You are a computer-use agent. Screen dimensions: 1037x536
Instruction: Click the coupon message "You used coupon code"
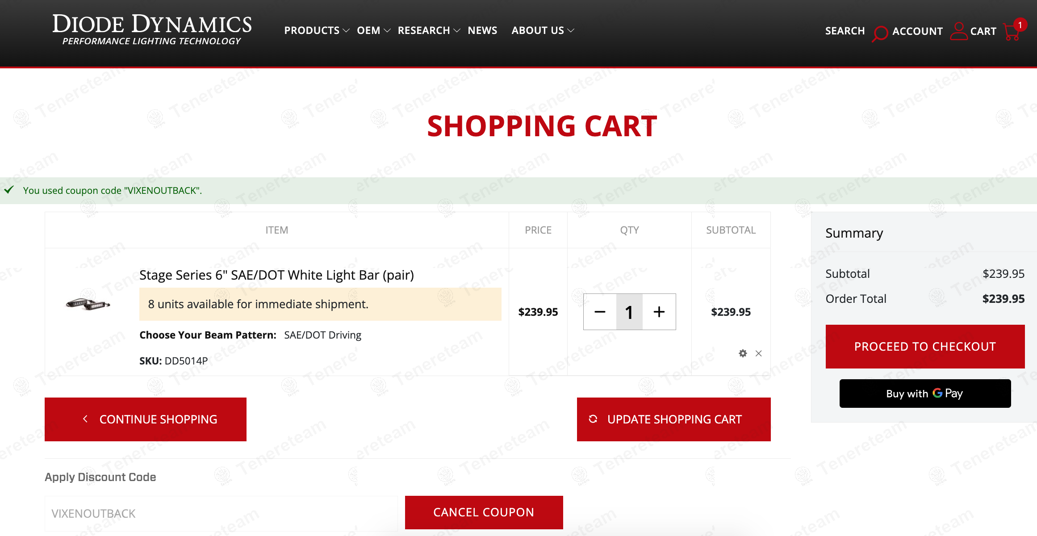pos(112,191)
